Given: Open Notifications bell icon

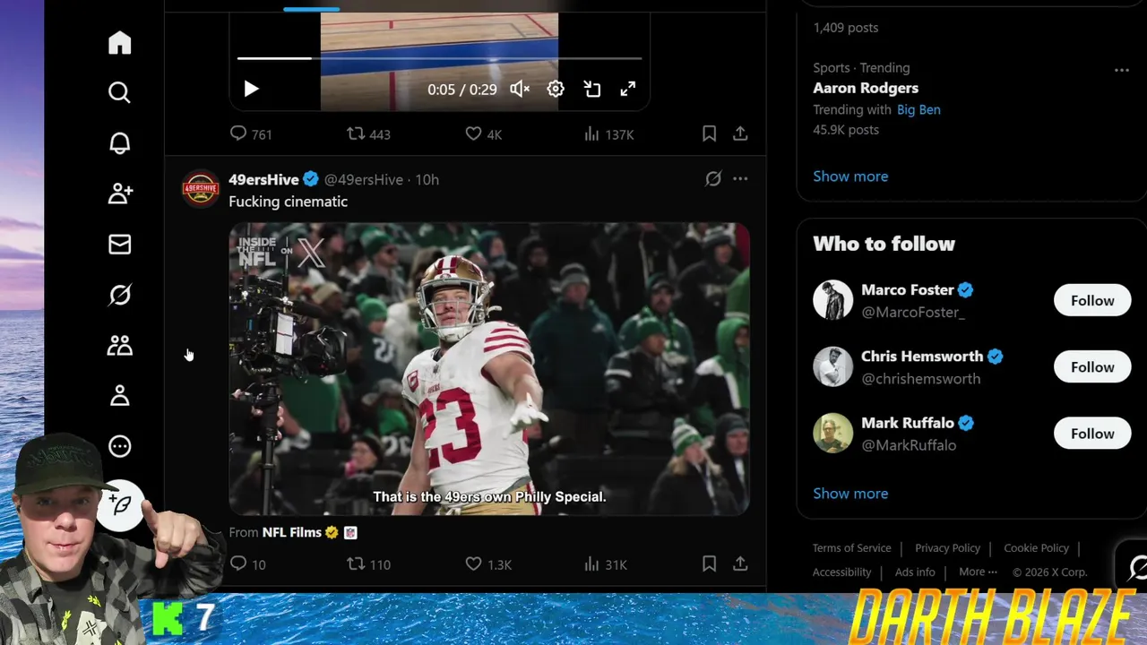Looking at the screenshot, I should click(119, 143).
